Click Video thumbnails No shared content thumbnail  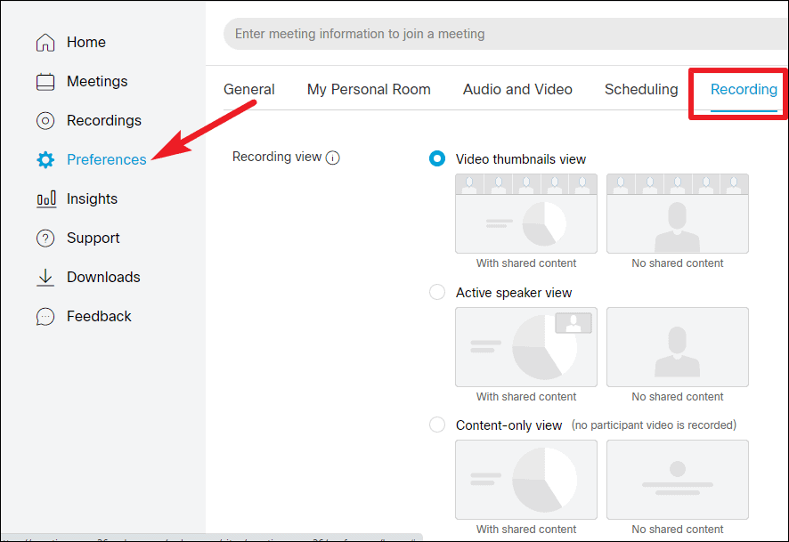pyautogui.click(x=678, y=214)
